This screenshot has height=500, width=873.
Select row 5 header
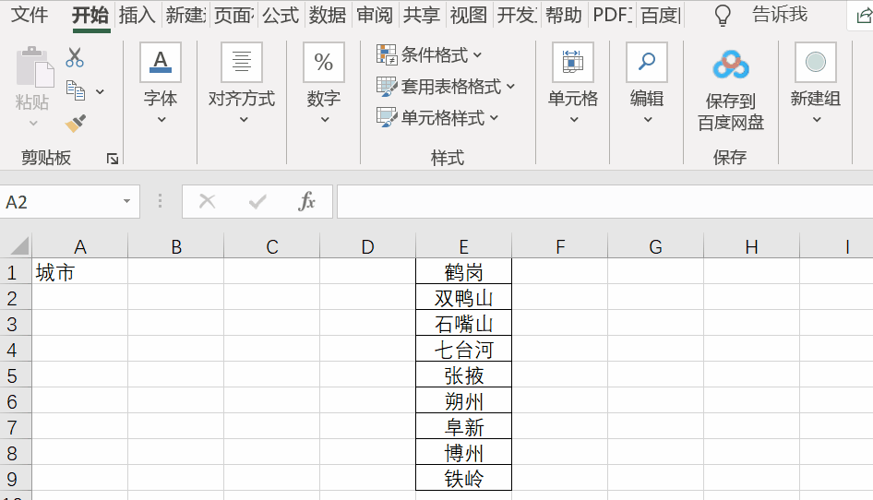point(15,375)
